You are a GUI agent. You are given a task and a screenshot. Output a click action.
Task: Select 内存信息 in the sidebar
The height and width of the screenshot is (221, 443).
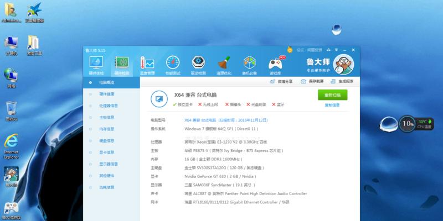(111, 129)
